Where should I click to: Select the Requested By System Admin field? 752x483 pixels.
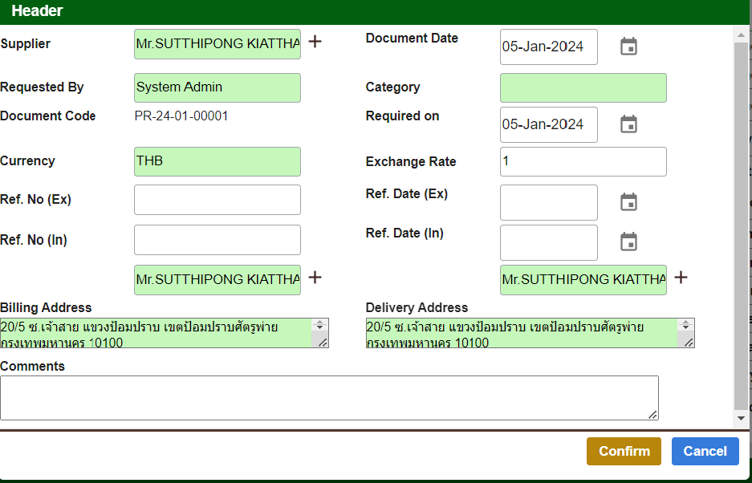click(217, 87)
